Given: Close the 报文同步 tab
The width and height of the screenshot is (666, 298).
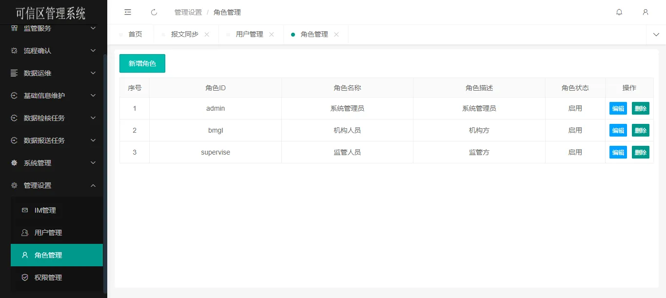Looking at the screenshot, I should (207, 35).
